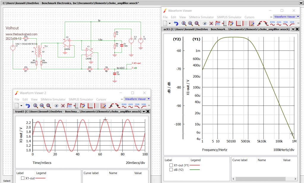
Task: Expand the tran65 graph tab dropdown arrow
Action: [x=144, y=111]
